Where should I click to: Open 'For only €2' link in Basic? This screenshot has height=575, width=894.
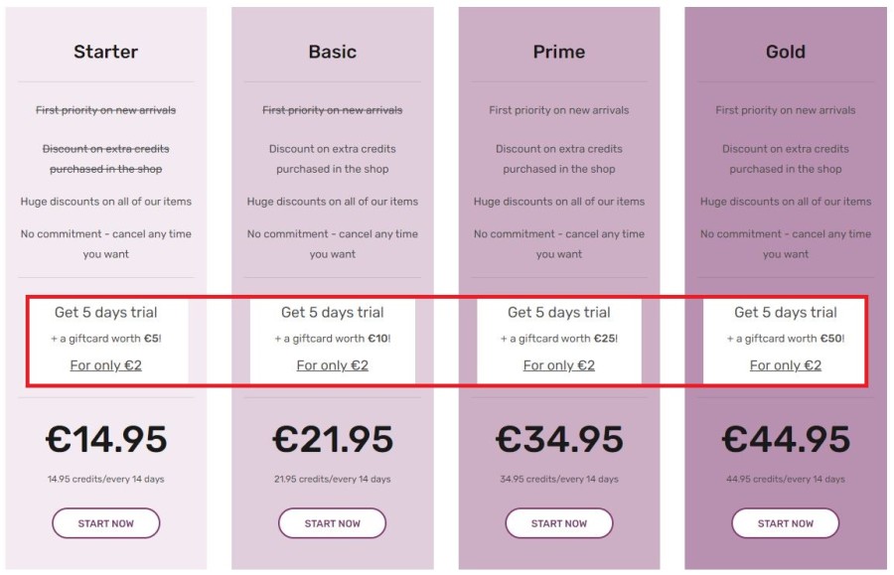click(x=332, y=365)
